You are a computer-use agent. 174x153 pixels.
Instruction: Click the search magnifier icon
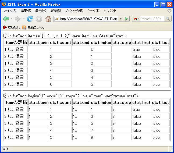click(168, 19)
